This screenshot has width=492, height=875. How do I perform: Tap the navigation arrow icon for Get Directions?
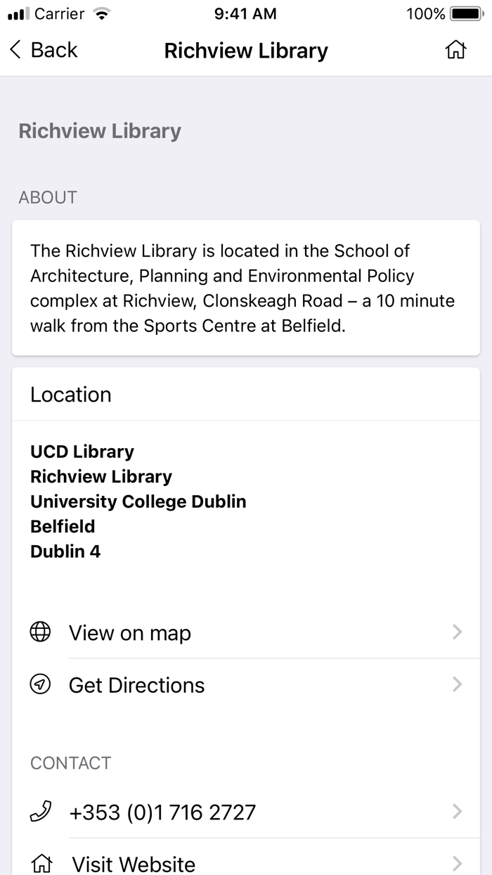40,684
